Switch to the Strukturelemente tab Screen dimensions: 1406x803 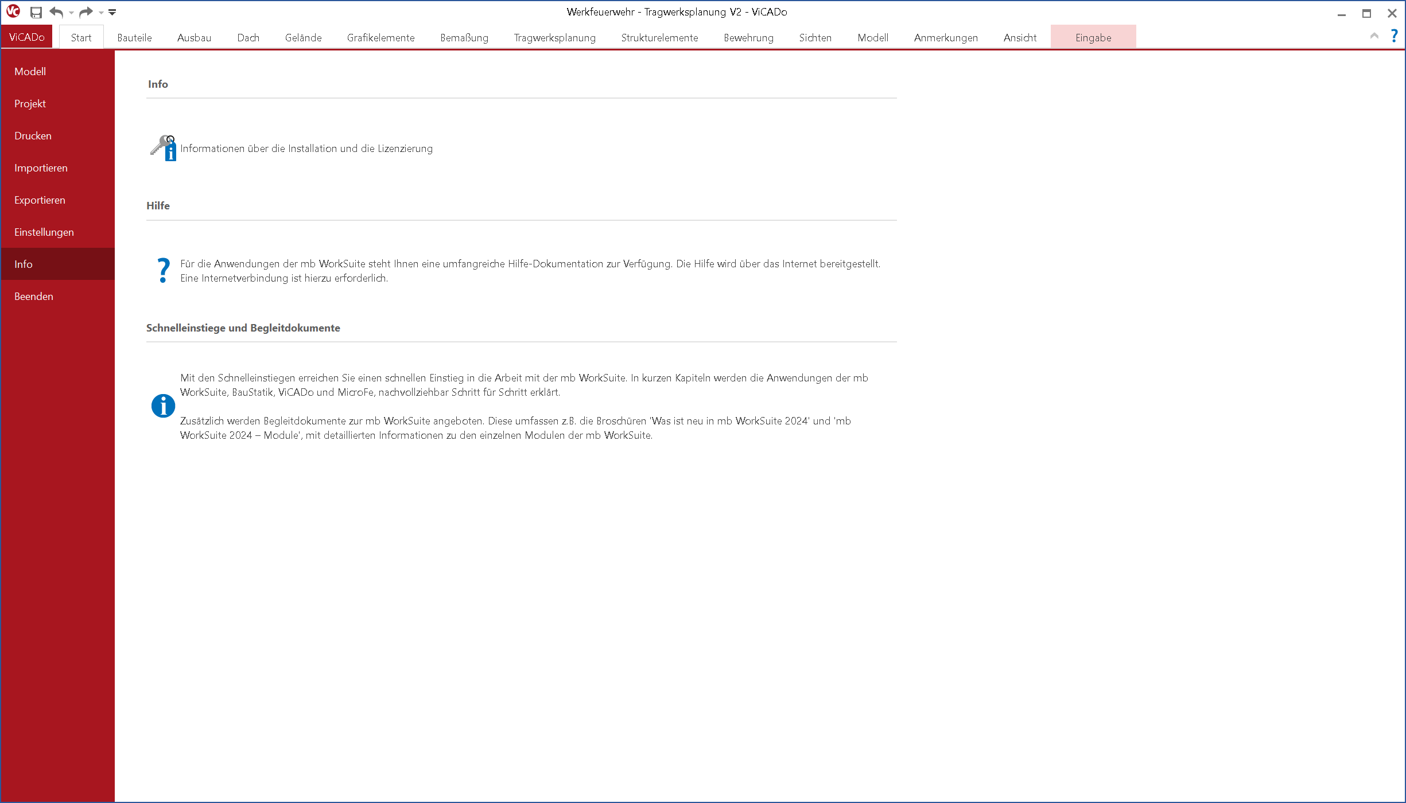[x=659, y=38]
